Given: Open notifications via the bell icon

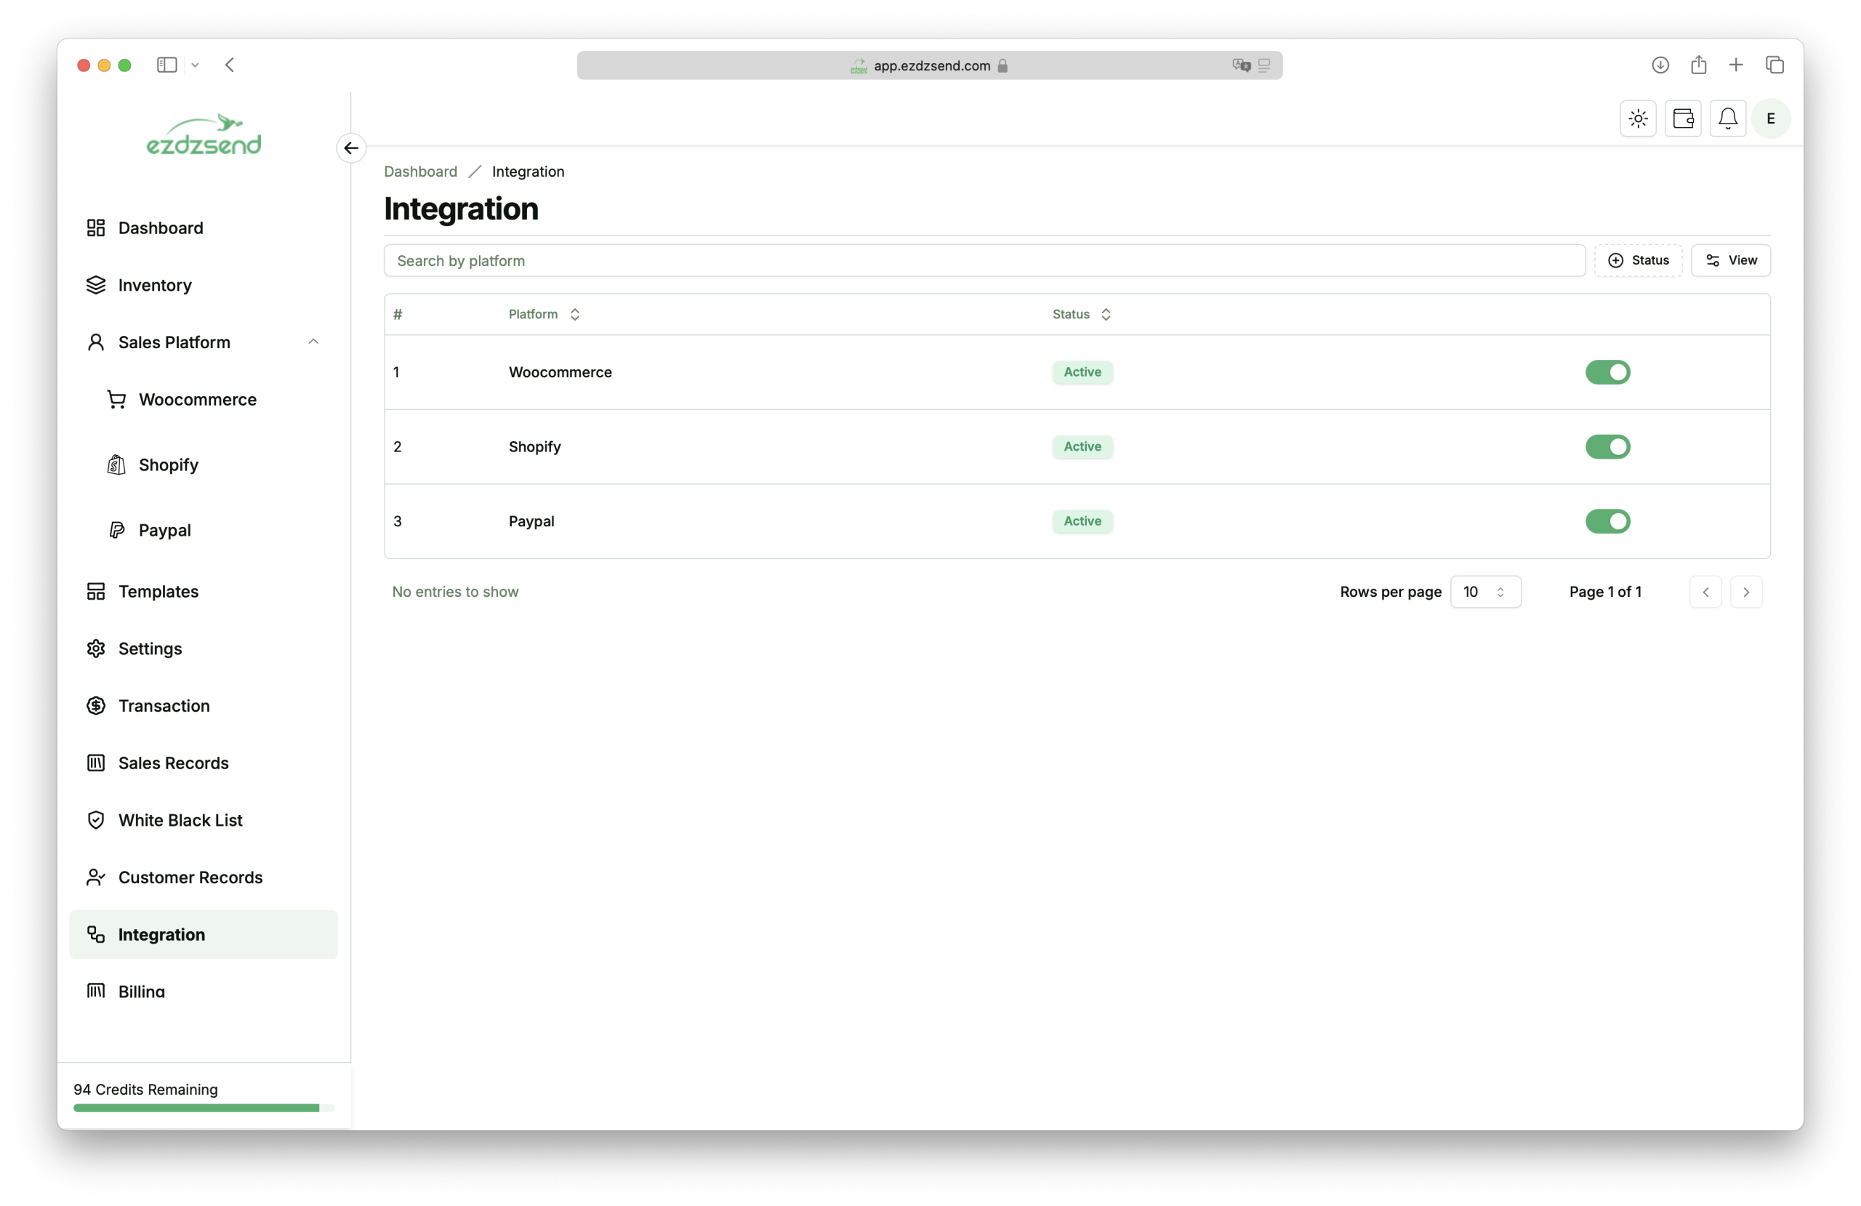Looking at the screenshot, I should click(1727, 118).
